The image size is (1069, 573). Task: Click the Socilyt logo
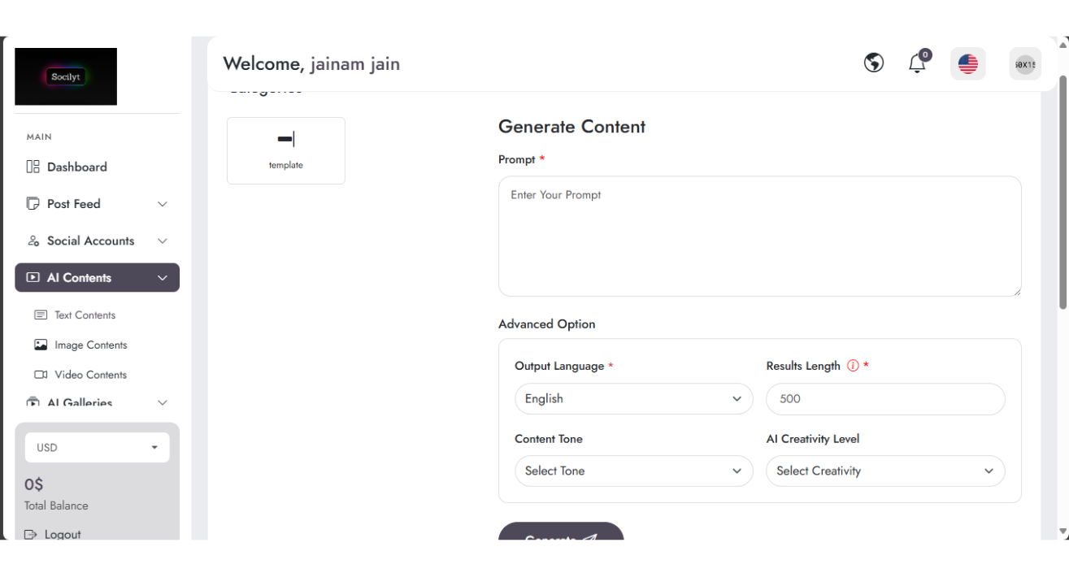point(66,76)
